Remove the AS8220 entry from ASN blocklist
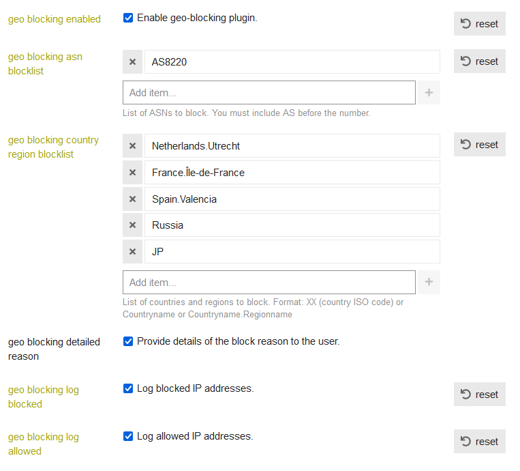The width and height of the screenshot is (520, 471). [x=132, y=62]
